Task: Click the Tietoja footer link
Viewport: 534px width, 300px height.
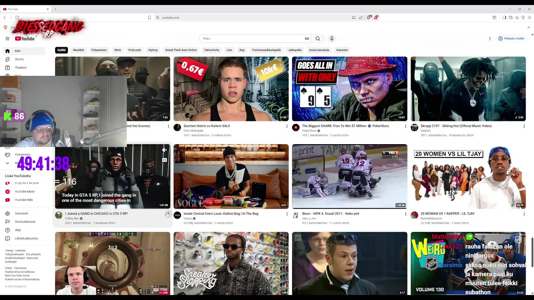Action: coord(9,250)
